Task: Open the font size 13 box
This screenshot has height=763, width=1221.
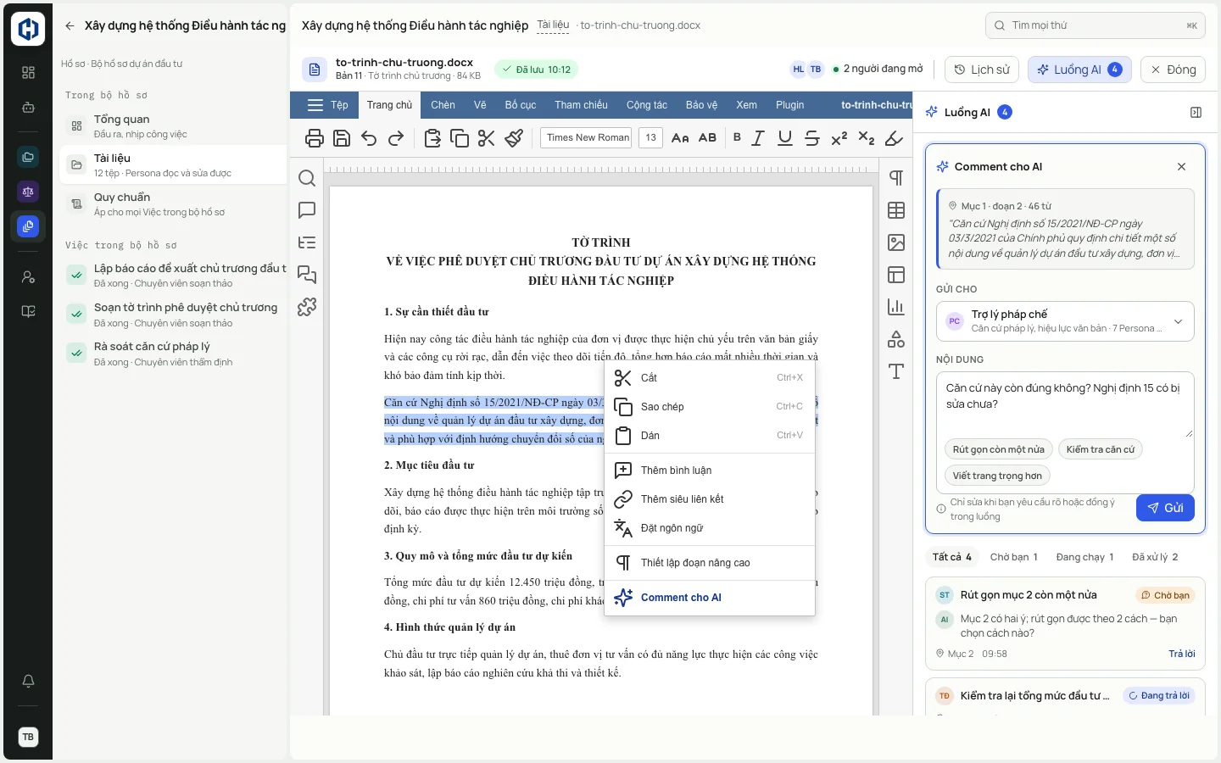Action: coord(650,137)
